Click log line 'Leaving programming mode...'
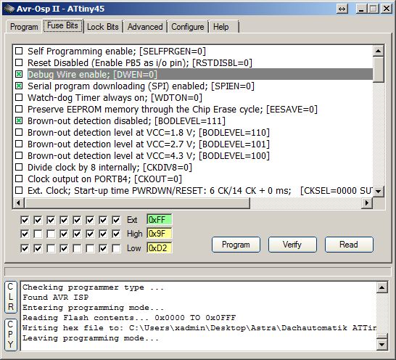The height and width of the screenshot is (360, 396). click(x=91, y=338)
